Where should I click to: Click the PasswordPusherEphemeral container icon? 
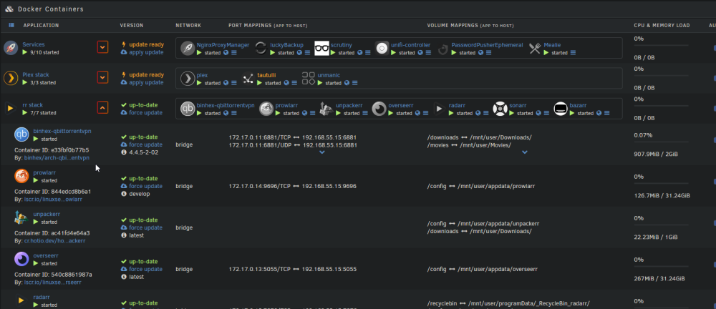pos(442,49)
